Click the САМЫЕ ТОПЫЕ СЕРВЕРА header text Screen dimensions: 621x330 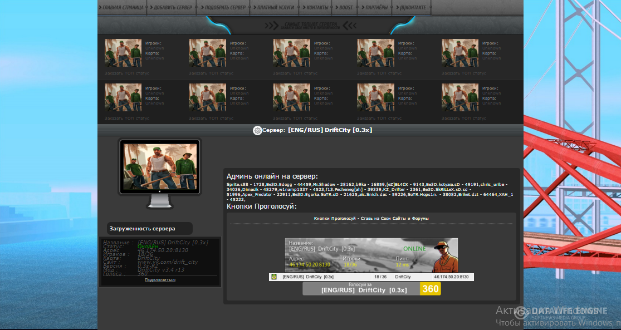coord(310,25)
